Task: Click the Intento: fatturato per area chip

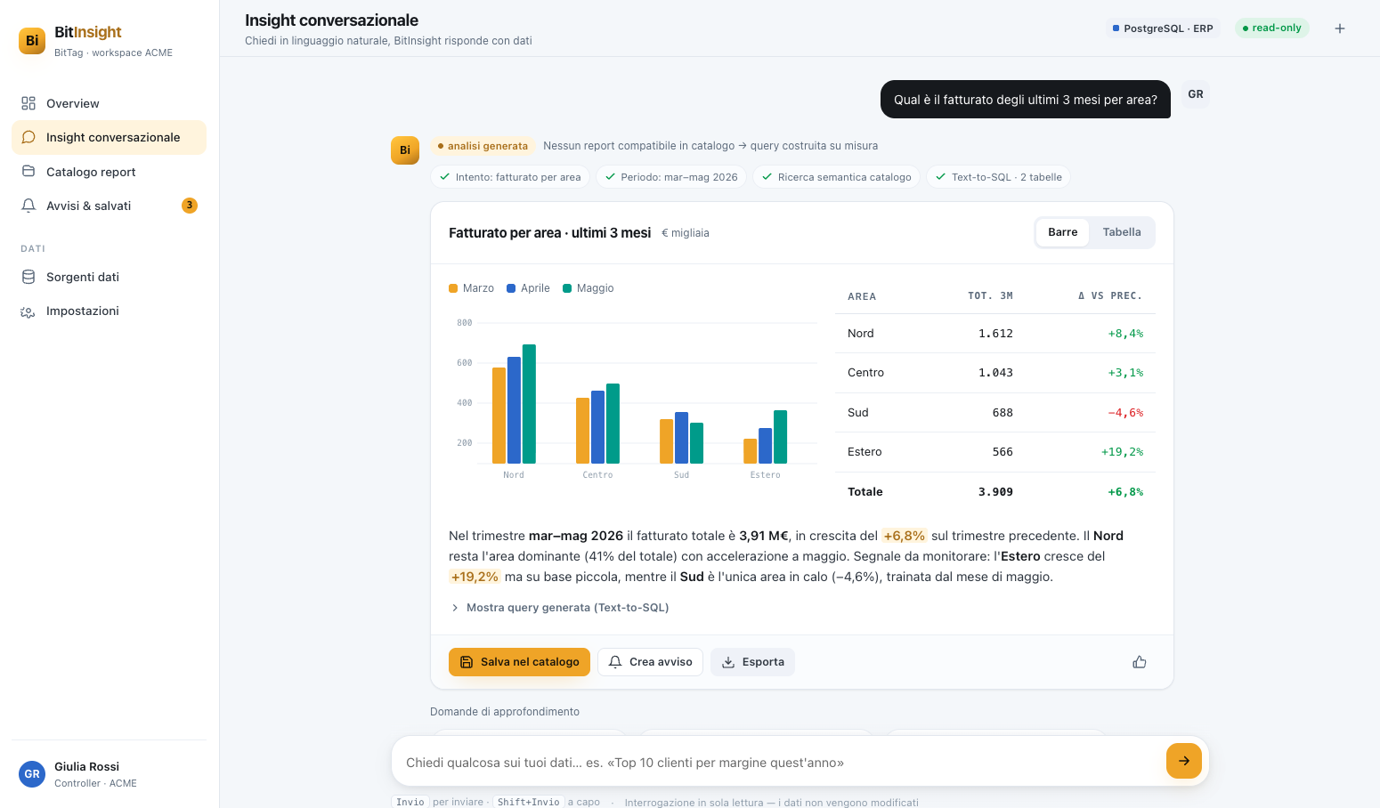Action: pos(510,177)
